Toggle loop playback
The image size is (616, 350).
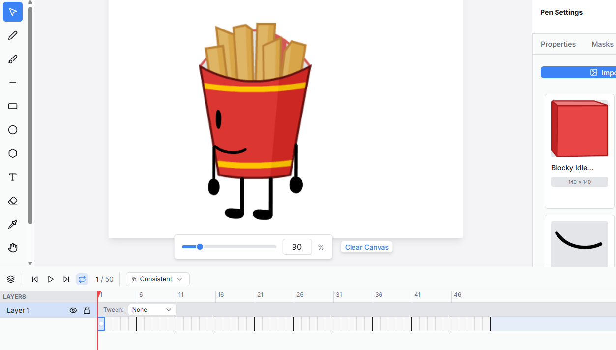[x=82, y=279]
